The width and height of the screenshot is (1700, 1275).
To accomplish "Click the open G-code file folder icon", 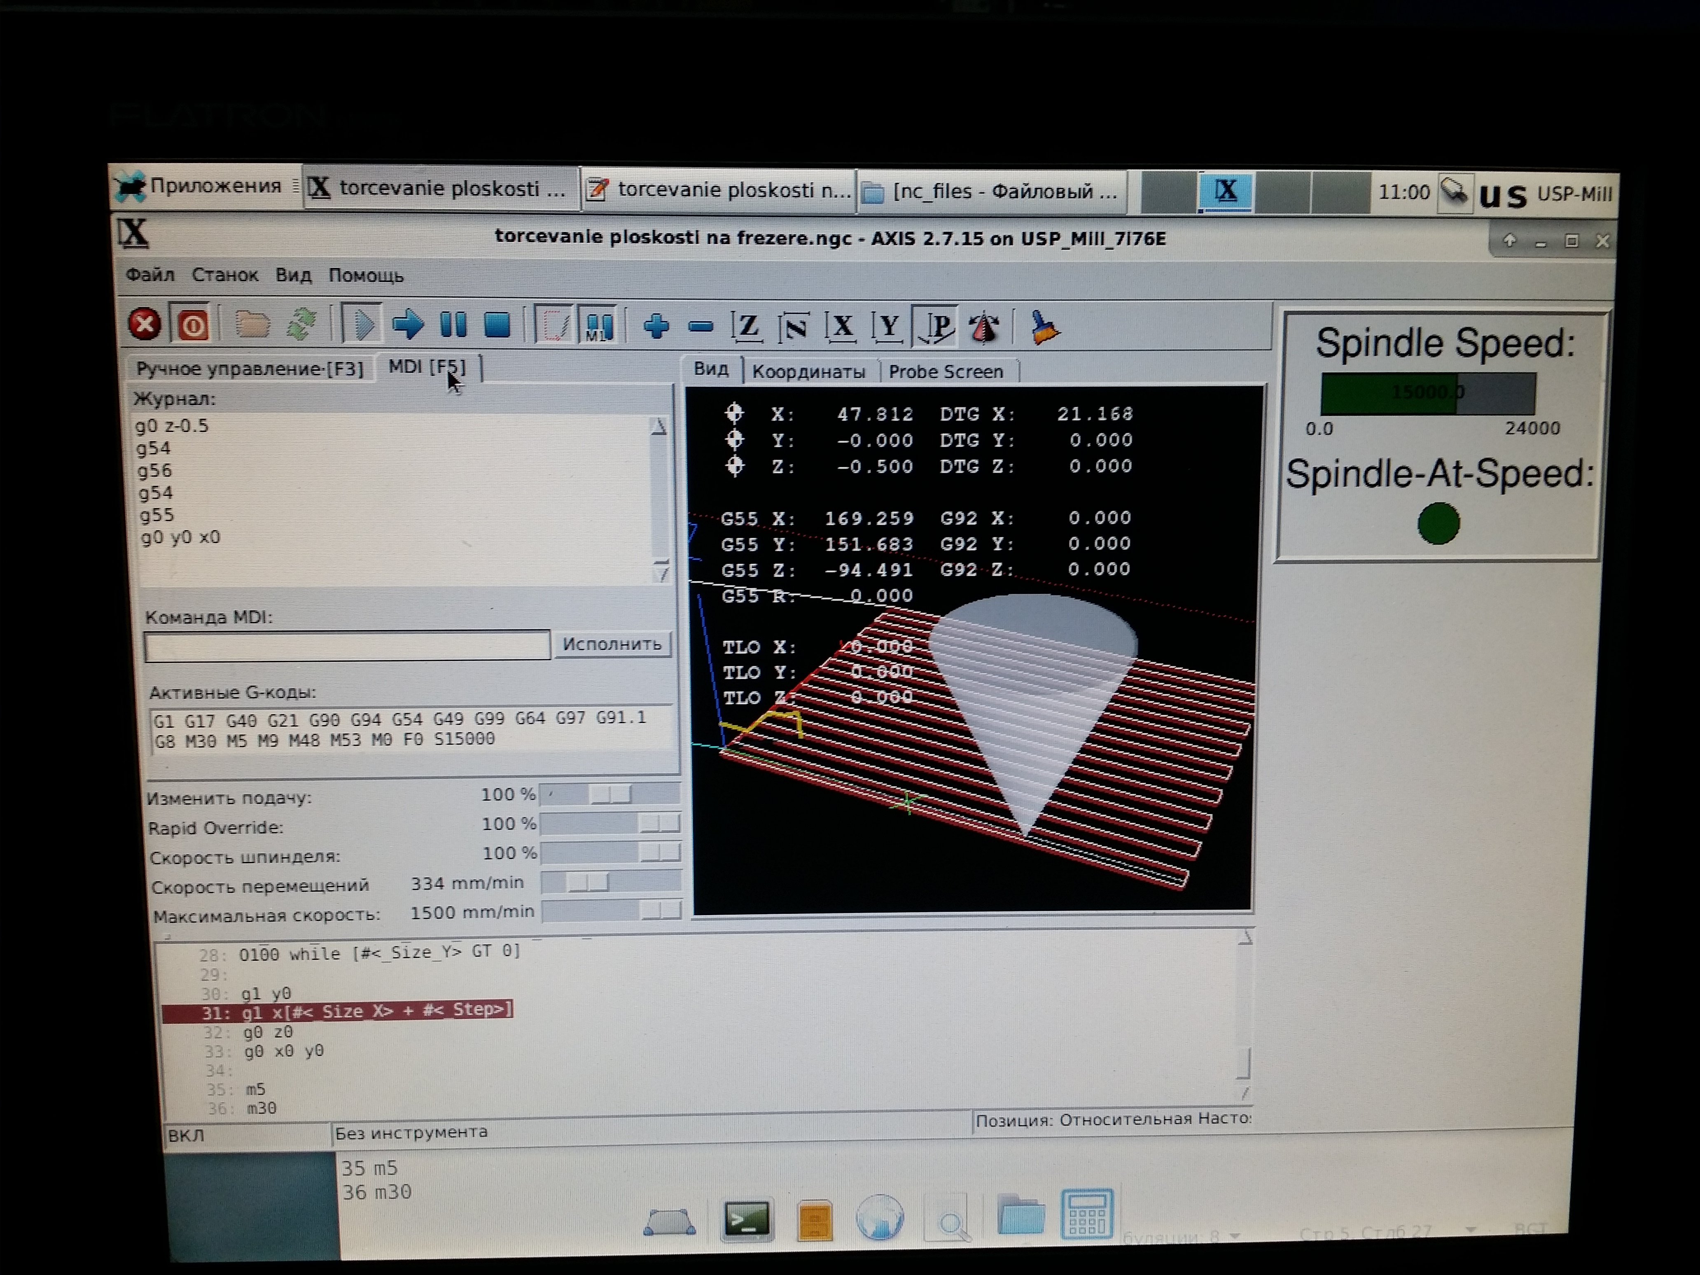I will click(251, 325).
